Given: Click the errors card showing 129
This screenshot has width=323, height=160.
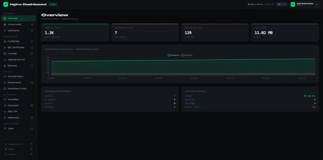Looking at the screenshot, I should click(215, 32).
